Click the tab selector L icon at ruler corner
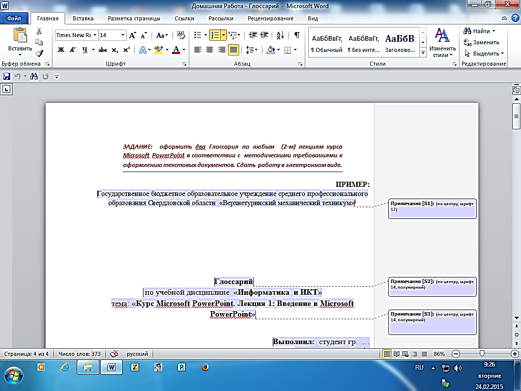 point(6,89)
